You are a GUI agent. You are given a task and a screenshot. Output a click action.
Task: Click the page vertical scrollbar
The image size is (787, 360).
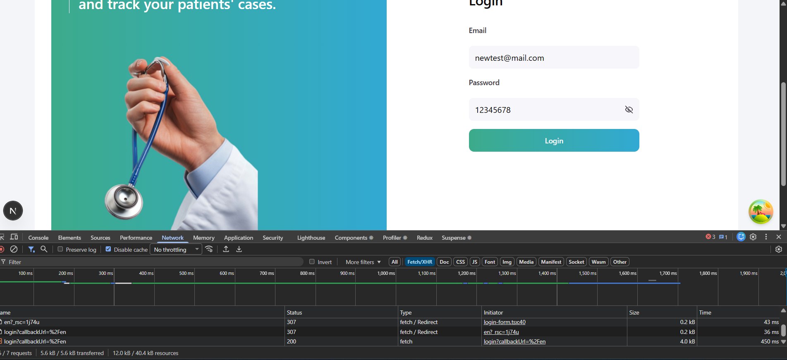(783, 134)
